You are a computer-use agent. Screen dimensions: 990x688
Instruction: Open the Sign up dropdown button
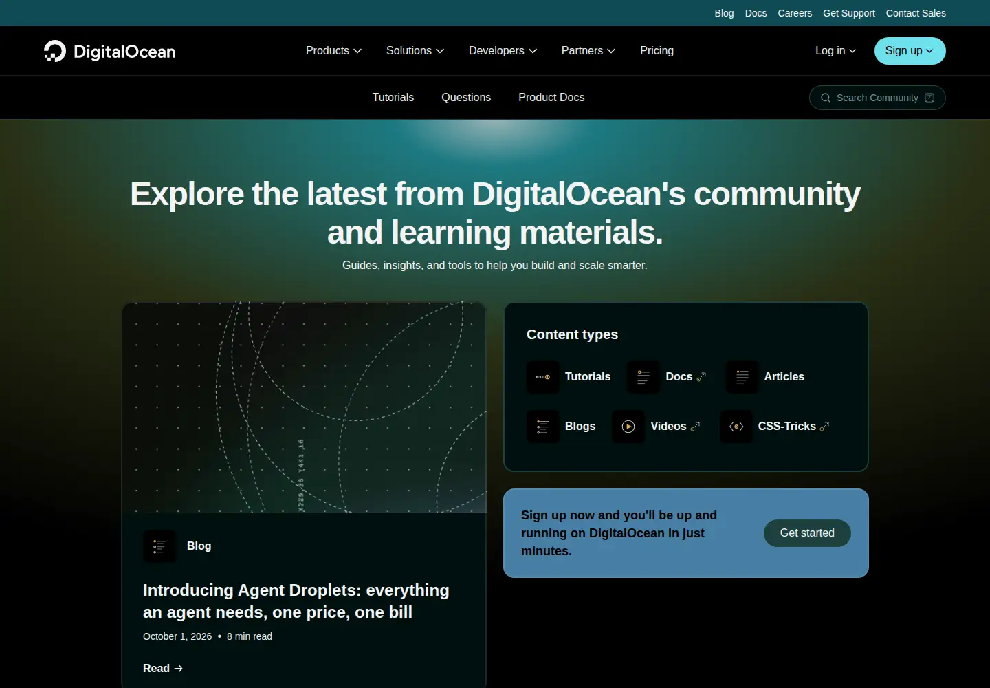pyautogui.click(x=910, y=51)
